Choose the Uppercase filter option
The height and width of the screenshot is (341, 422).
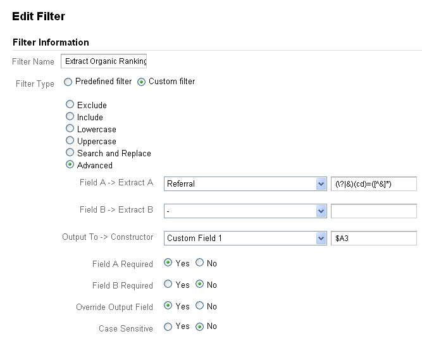coord(70,140)
